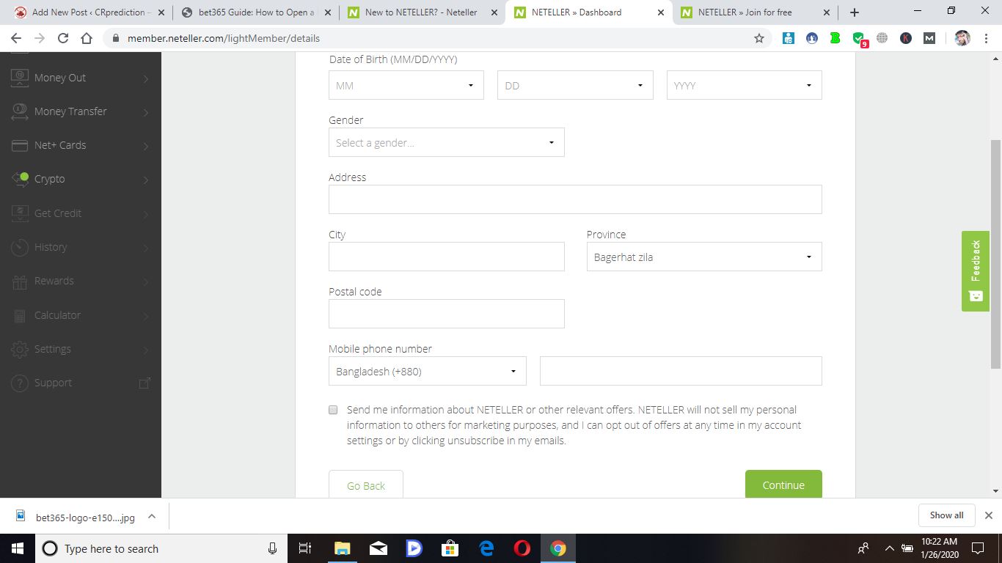Open the Chrome profile avatar
1002x563 pixels.
pyautogui.click(x=962, y=38)
